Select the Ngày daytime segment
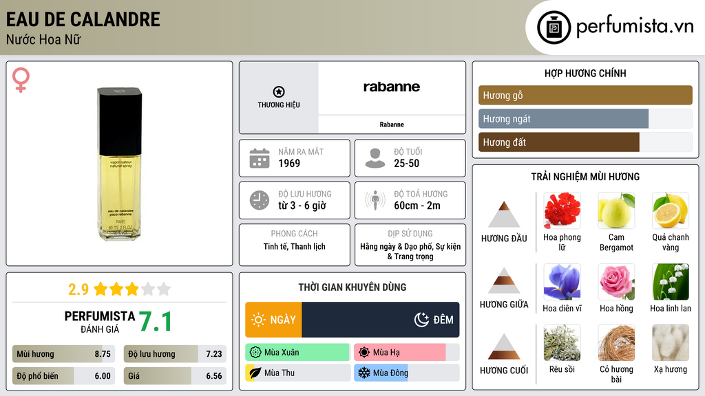The width and height of the screenshot is (705, 396). [273, 320]
